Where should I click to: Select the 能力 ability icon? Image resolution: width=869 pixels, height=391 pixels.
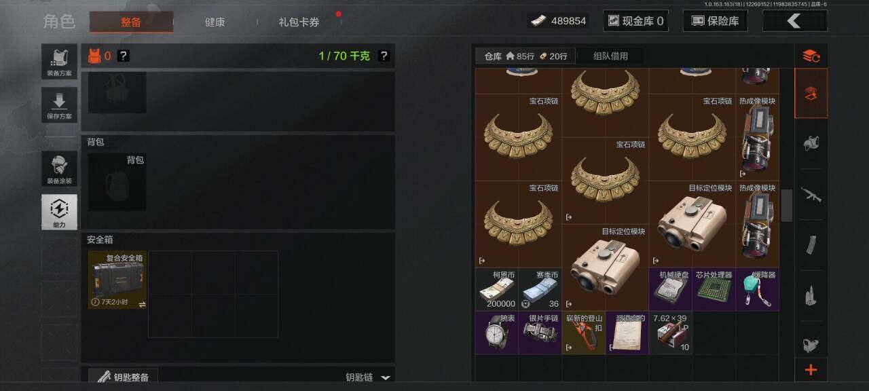click(x=59, y=212)
